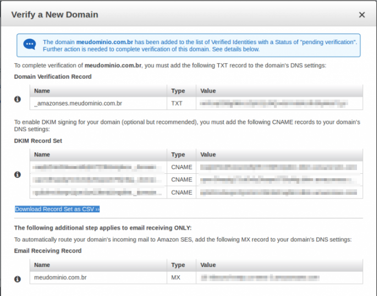The height and width of the screenshot is (296, 379).
Task: Click the first CNAME type cell
Action: (182, 167)
